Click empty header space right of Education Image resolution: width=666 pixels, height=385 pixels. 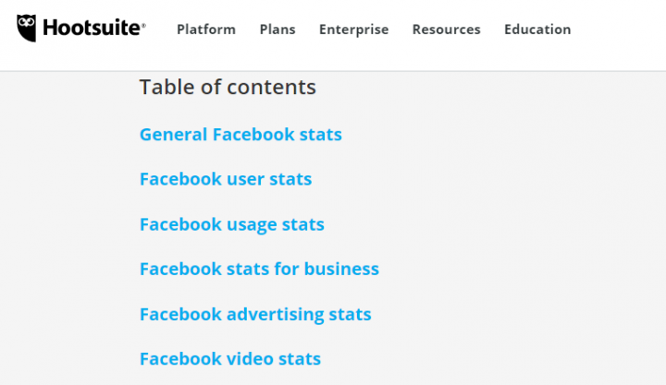tap(620, 30)
